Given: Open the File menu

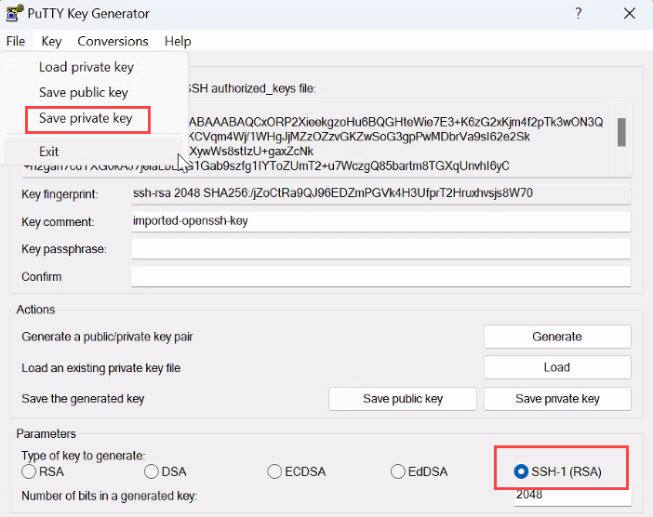Looking at the screenshot, I should pyautogui.click(x=16, y=41).
